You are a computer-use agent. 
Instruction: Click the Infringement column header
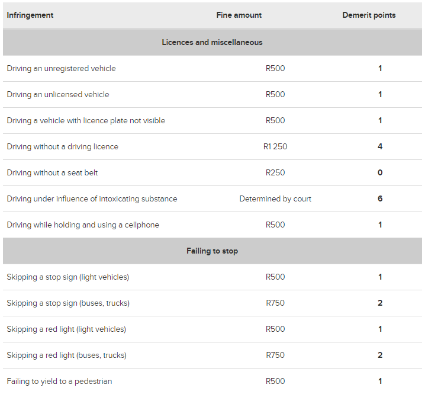tap(30, 15)
